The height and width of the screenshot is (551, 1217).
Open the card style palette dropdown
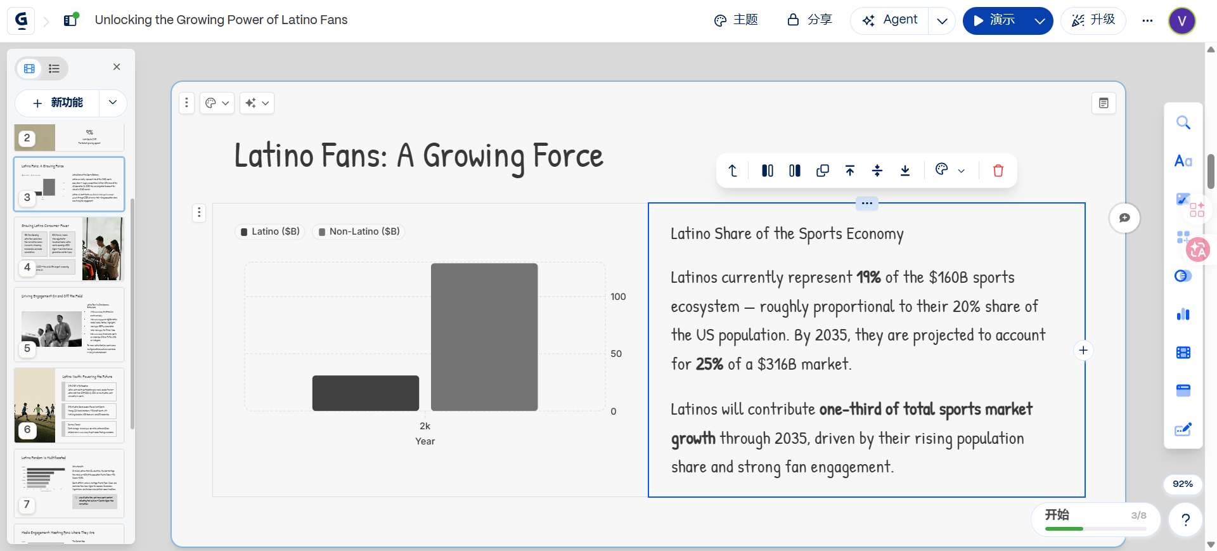coord(217,103)
